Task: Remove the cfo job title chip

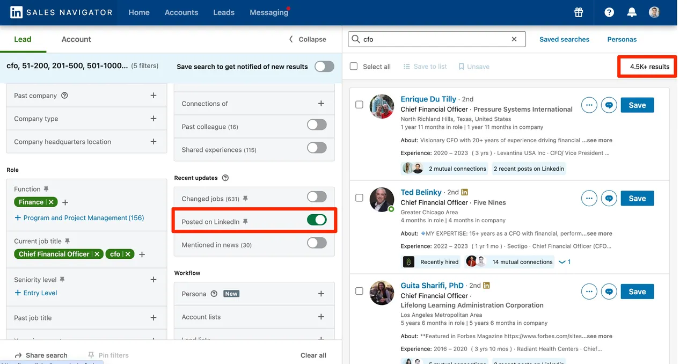Action: tap(128, 254)
